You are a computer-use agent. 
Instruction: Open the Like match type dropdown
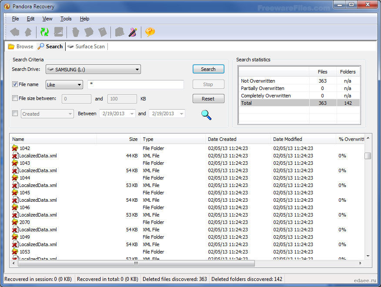point(64,84)
